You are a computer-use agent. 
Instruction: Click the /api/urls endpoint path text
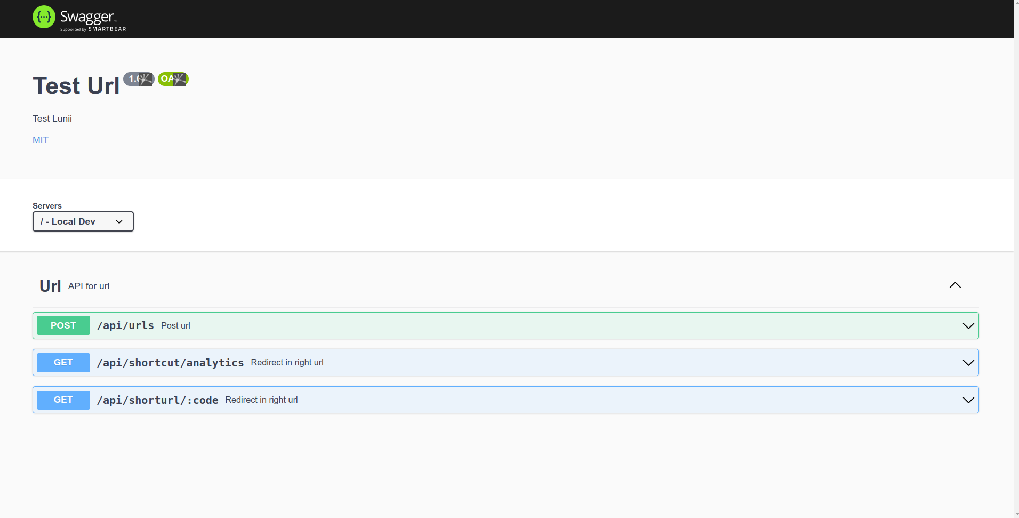[125, 325]
